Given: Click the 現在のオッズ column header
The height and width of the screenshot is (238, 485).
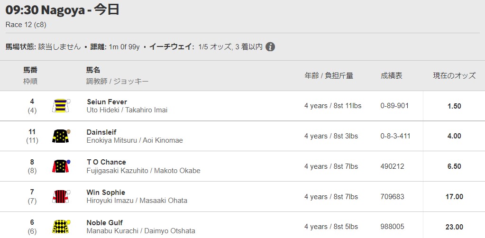Looking at the screenshot, I should coord(454,76).
